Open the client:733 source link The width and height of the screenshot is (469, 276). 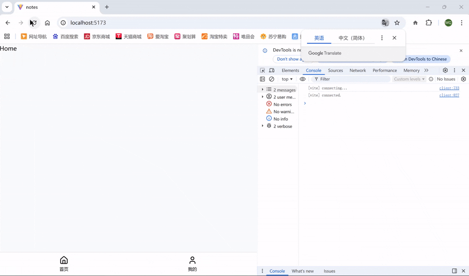tap(449, 88)
